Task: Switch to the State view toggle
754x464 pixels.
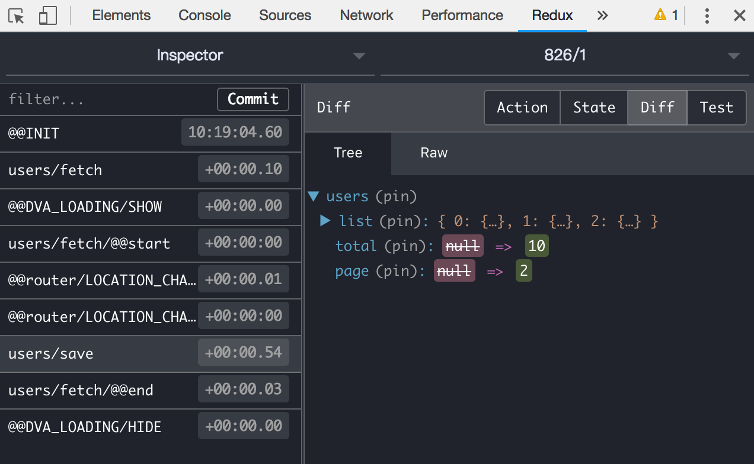Action: (x=594, y=107)
